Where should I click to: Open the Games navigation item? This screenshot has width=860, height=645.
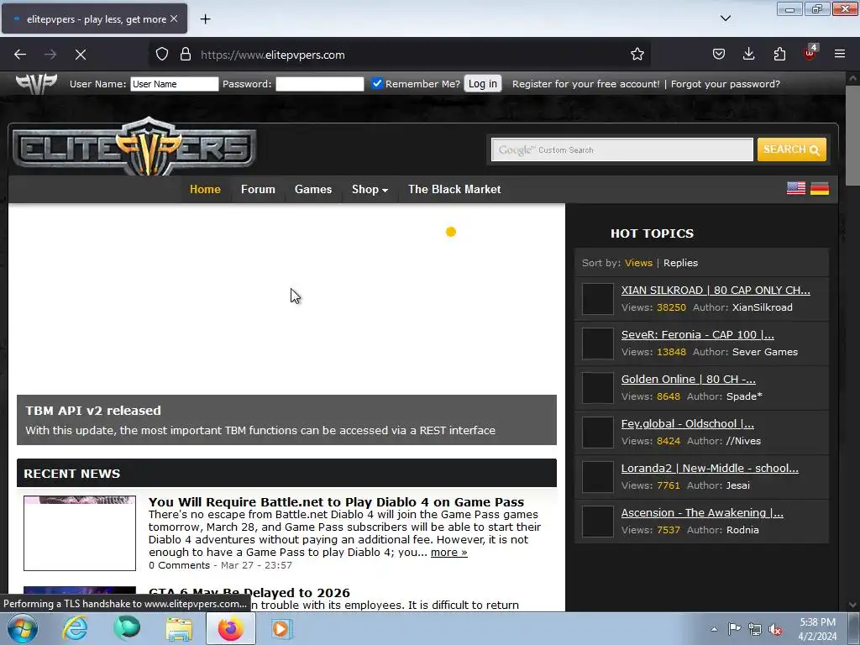313,189
